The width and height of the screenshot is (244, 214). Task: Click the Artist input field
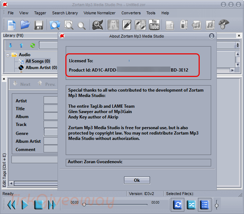coord(51,100)
